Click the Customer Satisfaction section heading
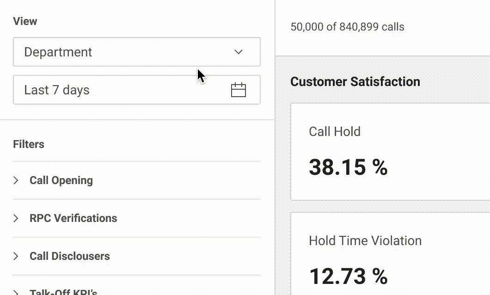This screenshot has height=295, width=490. tap(355, 82)
